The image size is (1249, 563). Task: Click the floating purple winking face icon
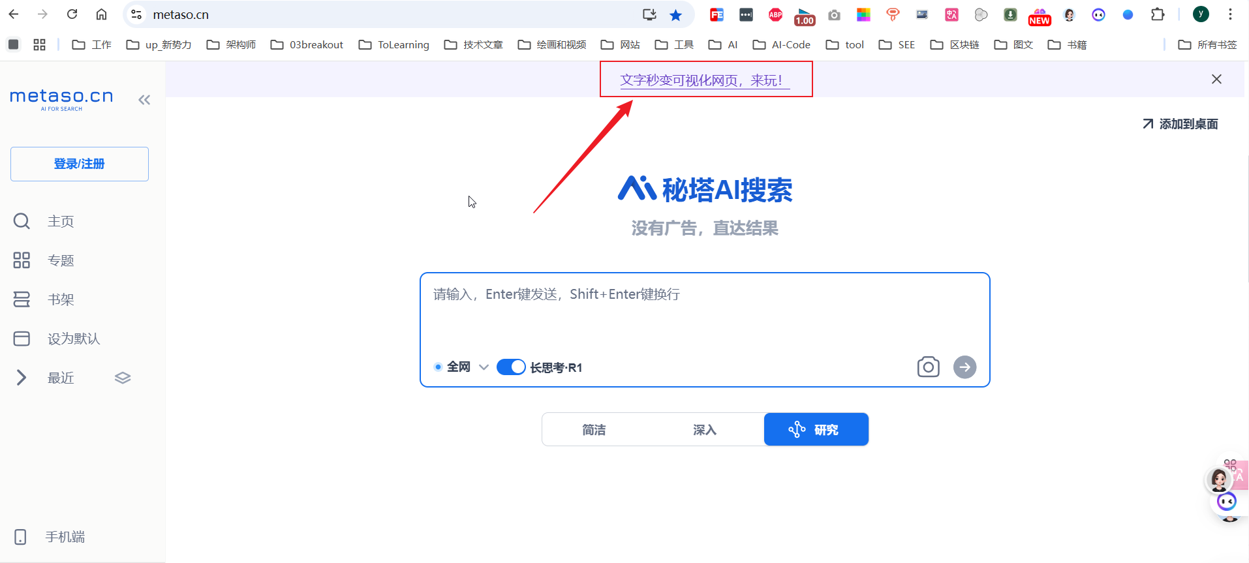pyautogui.click(x=1227, y=502)
